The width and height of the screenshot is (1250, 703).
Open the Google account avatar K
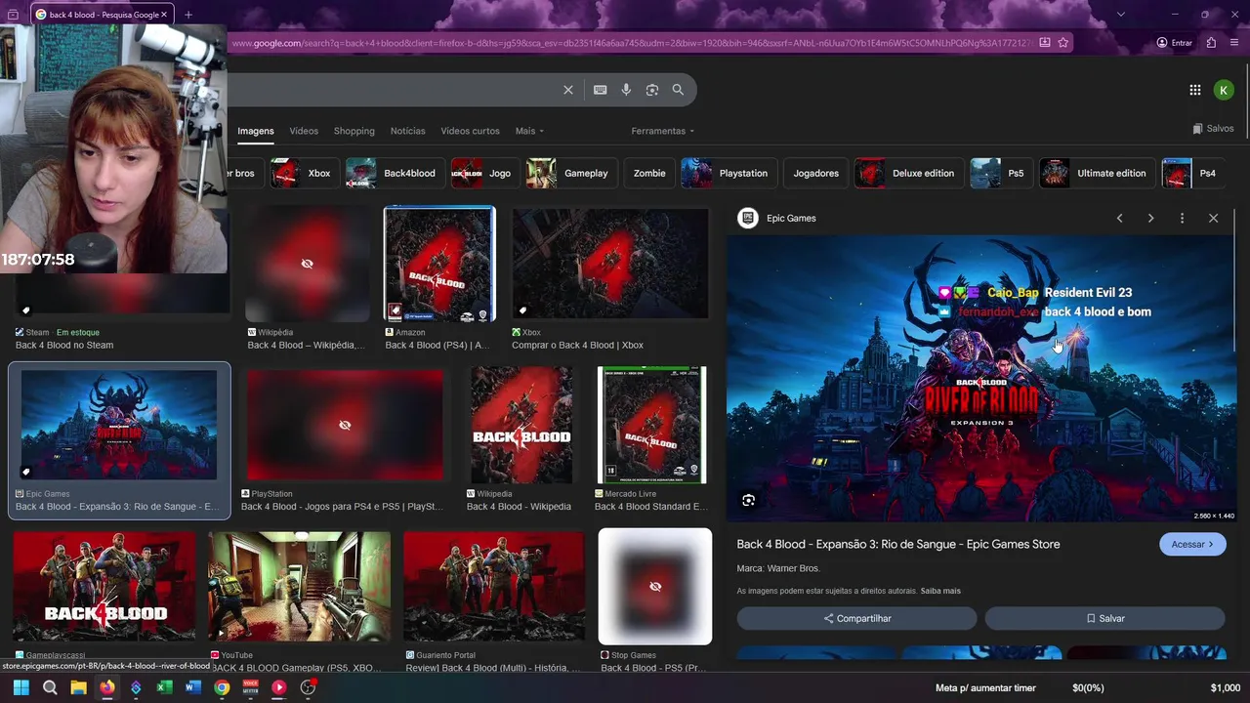(x=1224, y=90)
